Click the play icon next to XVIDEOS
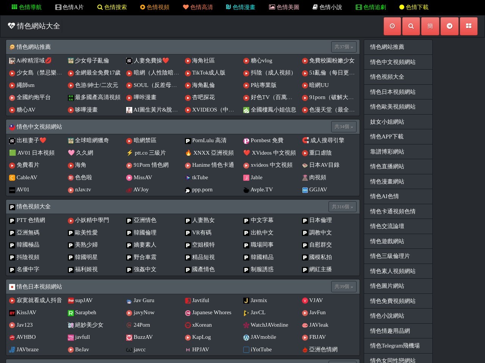Image resolution: width=485 pixels, height=363 pixels. click(188, 110)
